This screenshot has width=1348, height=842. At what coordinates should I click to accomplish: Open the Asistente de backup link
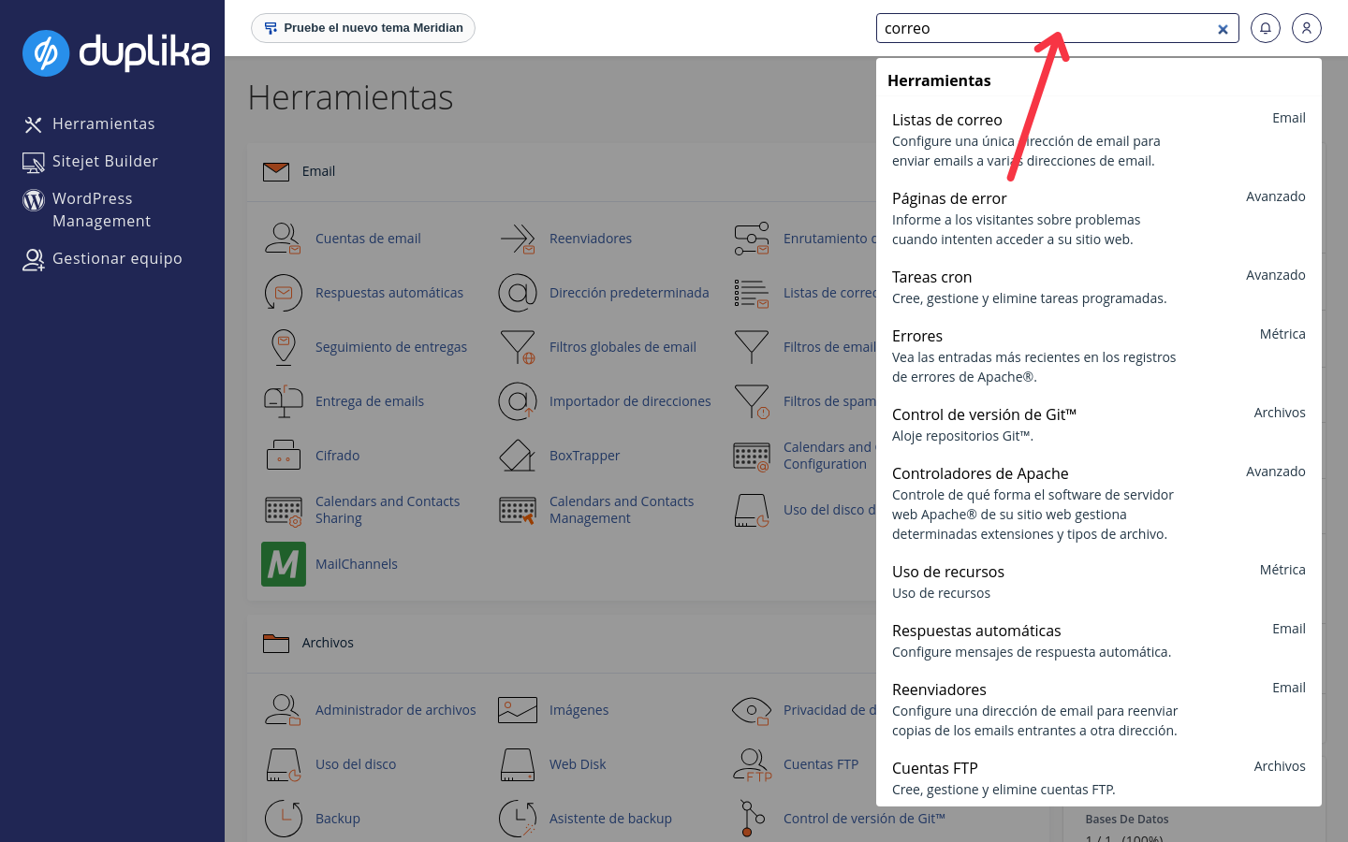(610, 819)
